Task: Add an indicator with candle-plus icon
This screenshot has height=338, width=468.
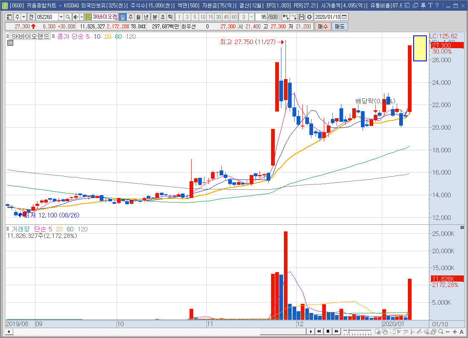Action: [x=285, y=17]
